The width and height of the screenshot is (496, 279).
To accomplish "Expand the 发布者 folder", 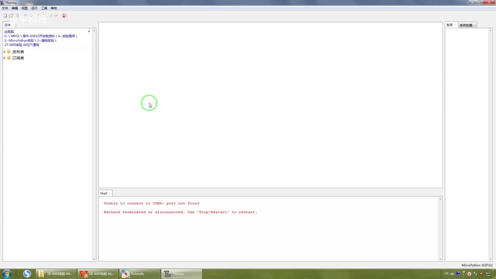I will pos(4,52).
